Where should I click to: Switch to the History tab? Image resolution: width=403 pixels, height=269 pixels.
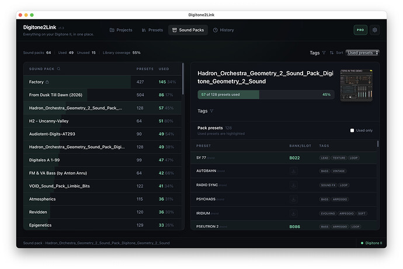[223, 30]
